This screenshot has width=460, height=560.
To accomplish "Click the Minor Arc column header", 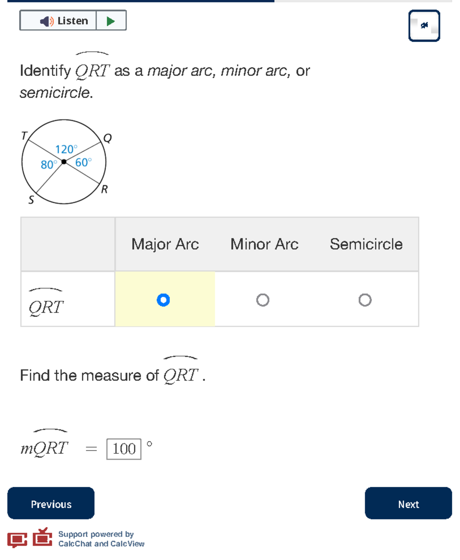I will tap(264, 244).
